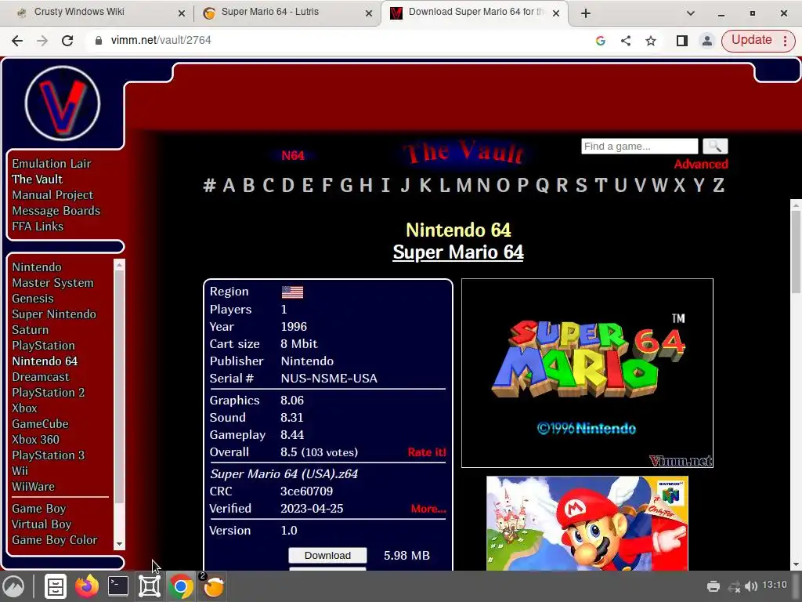Open the Google search icon in address bar
Viewport: 802px width, 602px height.
point(601,41)
